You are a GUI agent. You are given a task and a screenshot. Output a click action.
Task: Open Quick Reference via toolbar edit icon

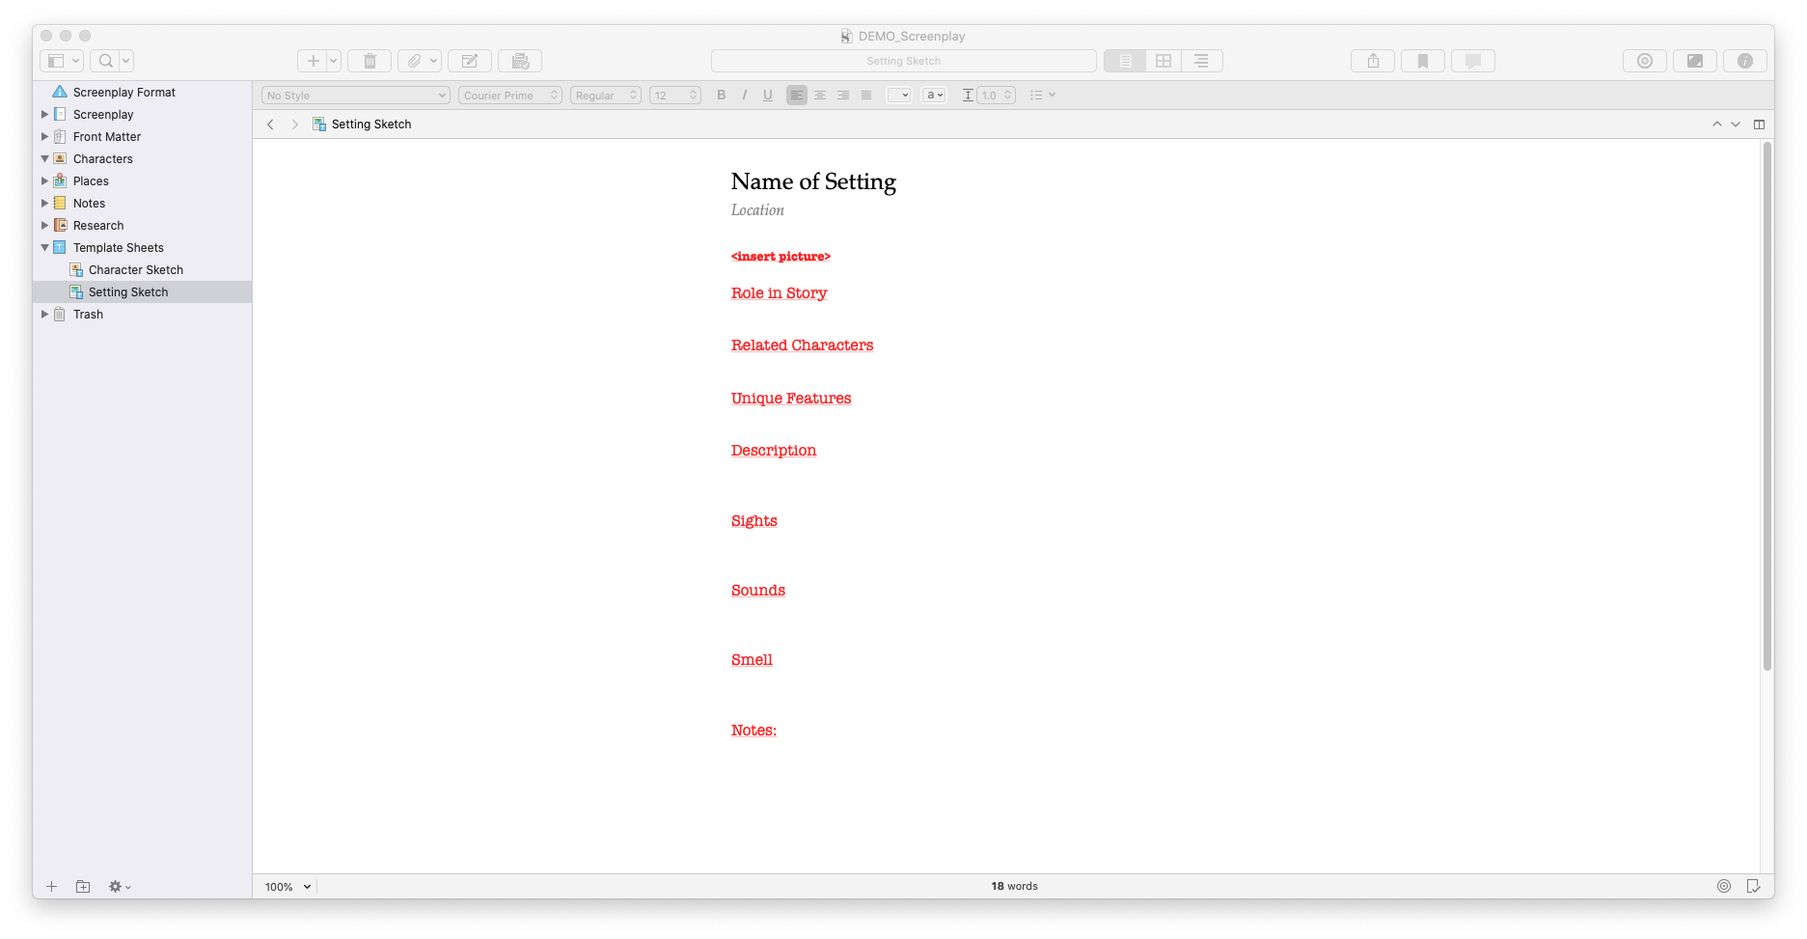tap(470, 60)
